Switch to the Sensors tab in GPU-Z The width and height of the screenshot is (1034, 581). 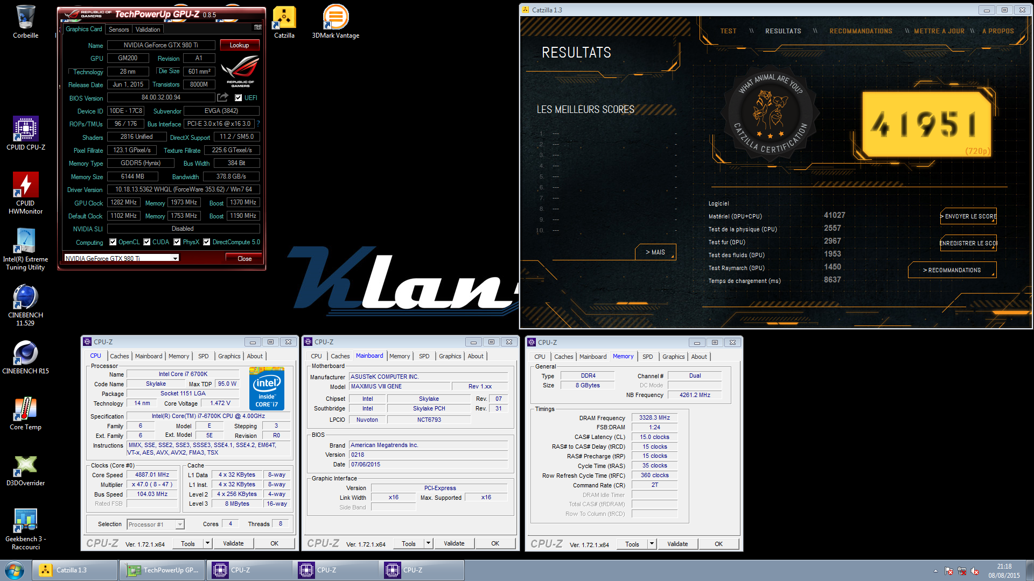click(118, 30)
